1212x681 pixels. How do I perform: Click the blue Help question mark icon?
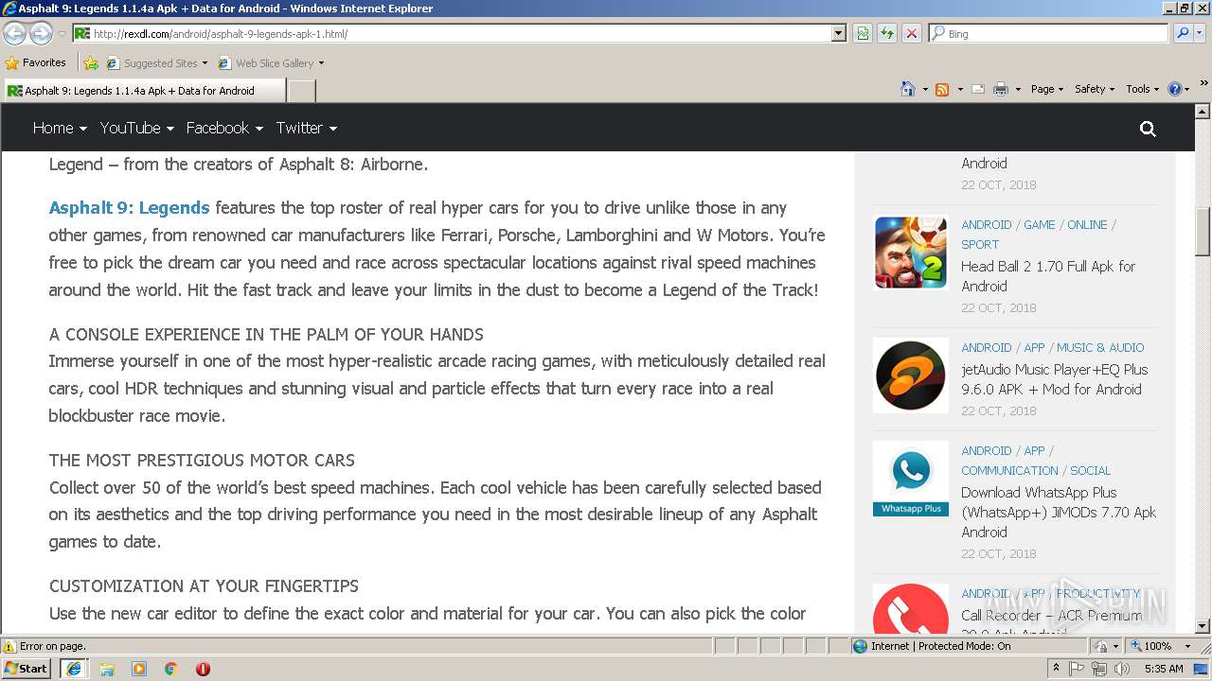1175,89
